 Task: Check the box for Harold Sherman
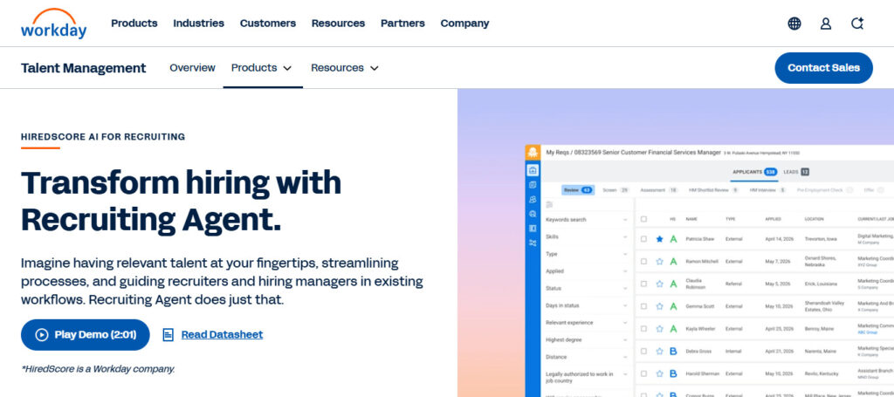(643, 373)
